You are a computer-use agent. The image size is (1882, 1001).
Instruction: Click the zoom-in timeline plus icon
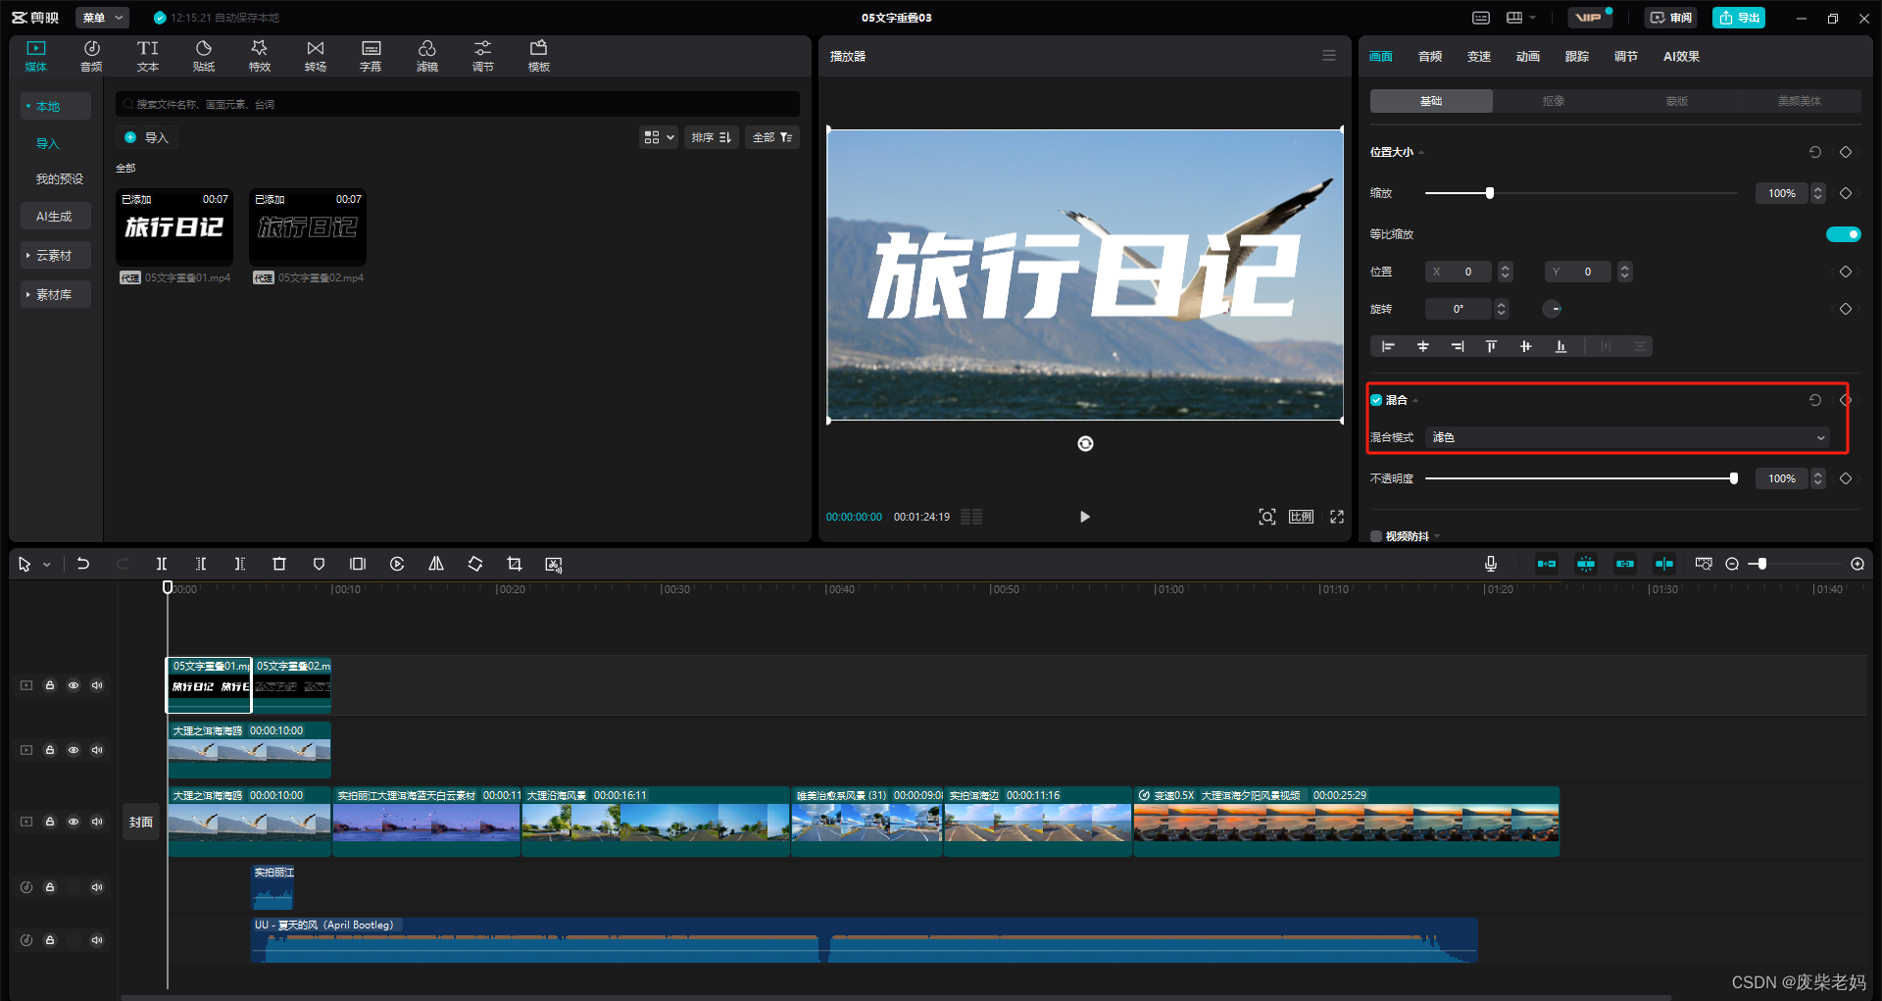click(x=1857, y=564)
